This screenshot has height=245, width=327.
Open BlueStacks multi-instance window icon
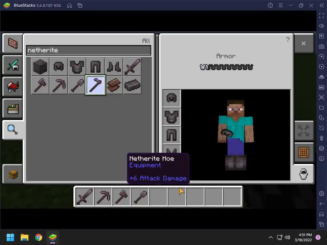click(80, 5)
